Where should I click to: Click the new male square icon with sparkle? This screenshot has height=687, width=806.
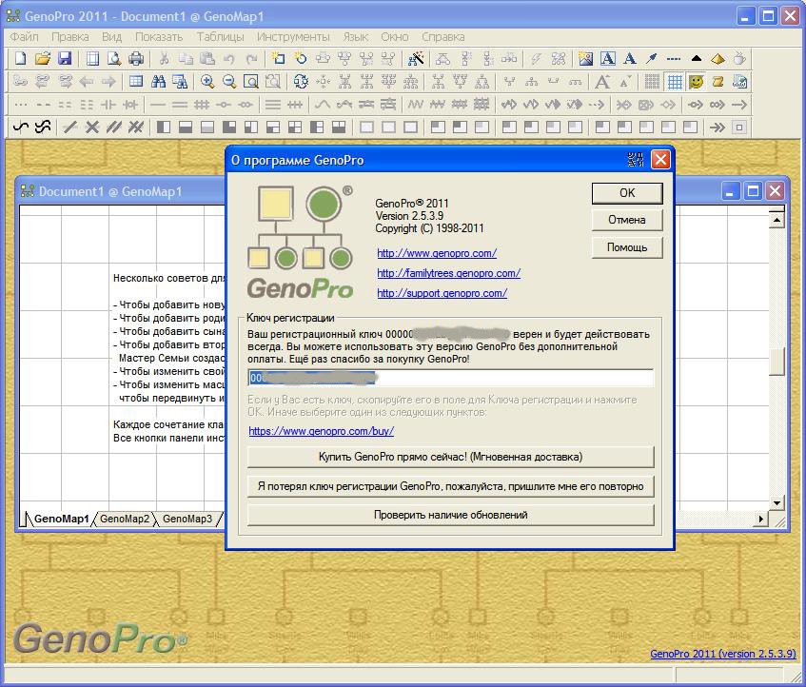(278, 59)
